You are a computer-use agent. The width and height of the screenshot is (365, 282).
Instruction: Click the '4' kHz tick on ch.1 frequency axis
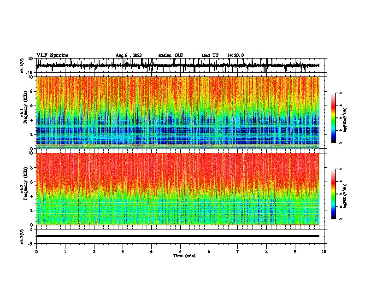[32, 120]
